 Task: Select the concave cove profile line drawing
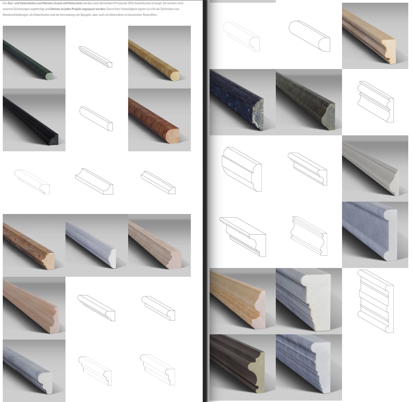coord(94,182)
